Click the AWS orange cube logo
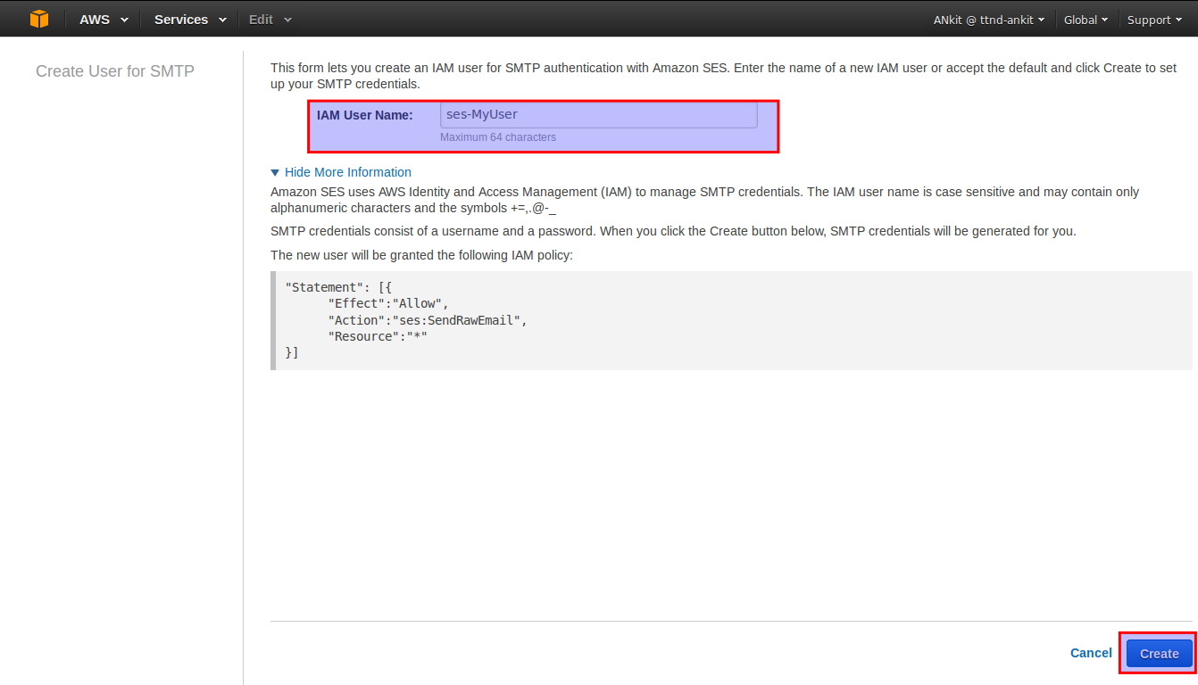This screenshot has height=685, width=1198. [38, 19]
